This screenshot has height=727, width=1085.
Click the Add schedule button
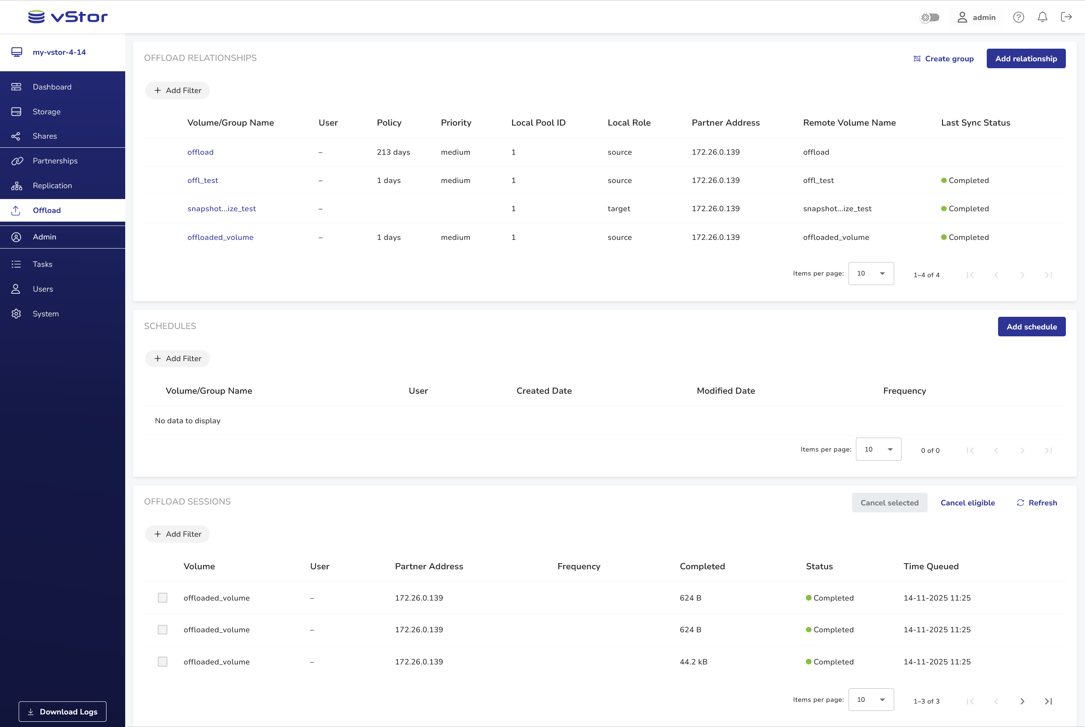tap(1031, 327)
